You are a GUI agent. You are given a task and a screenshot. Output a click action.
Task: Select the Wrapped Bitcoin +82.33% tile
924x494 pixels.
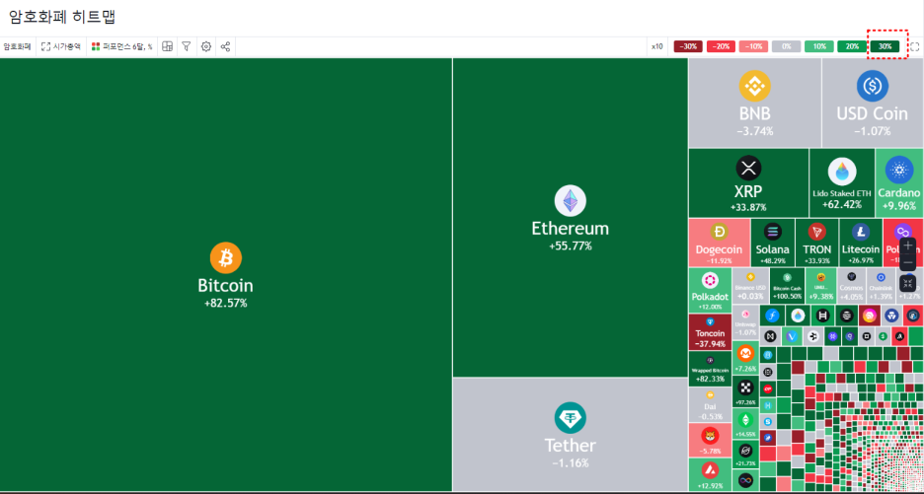(710, 369)
